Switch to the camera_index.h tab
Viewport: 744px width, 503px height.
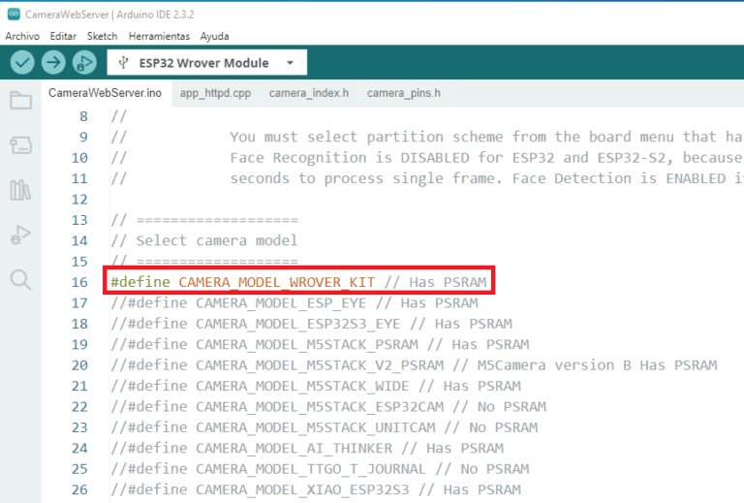pyautogui.click(x=308, y=93)
